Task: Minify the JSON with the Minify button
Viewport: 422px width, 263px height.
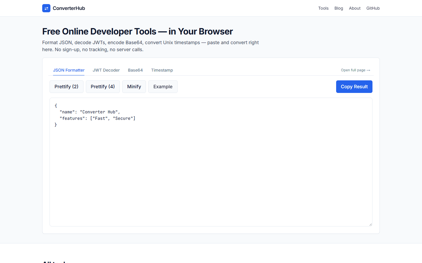Action: pos(134,86)
